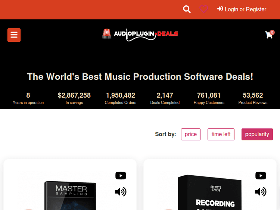Viewport: 280px width, 210px height.
Task: Play audio demo for Master Sampling deal
Action: (x=121, y=192)
